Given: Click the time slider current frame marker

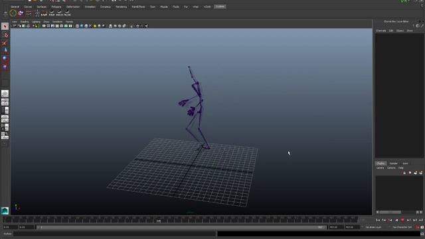Looking at the screenshot, I should click(x=159, y=221).
